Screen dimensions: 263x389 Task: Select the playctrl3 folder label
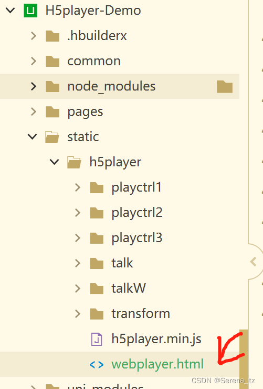point(137,238)
